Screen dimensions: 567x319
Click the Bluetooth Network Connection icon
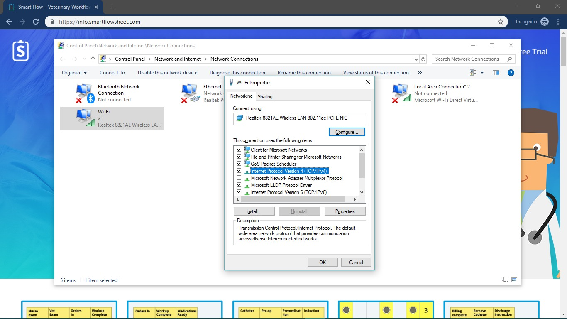click(x=85, y=93)
